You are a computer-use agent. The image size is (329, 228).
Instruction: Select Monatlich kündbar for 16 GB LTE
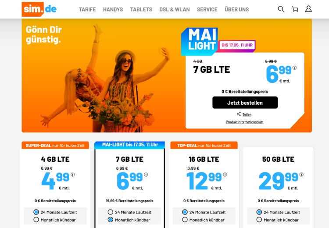coord(185,220)
